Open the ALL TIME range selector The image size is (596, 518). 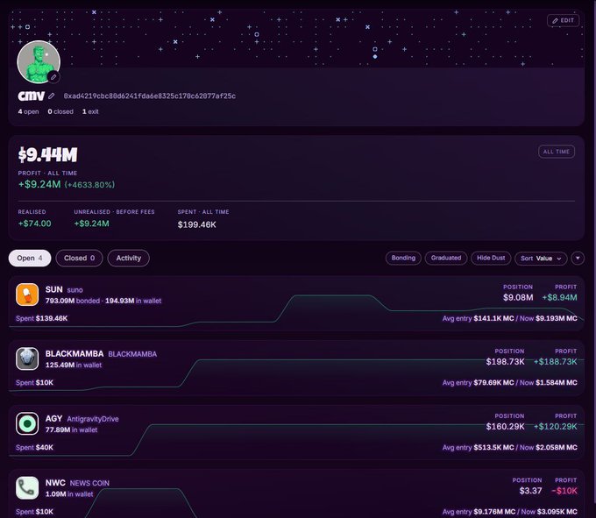[x=556, y=152]
